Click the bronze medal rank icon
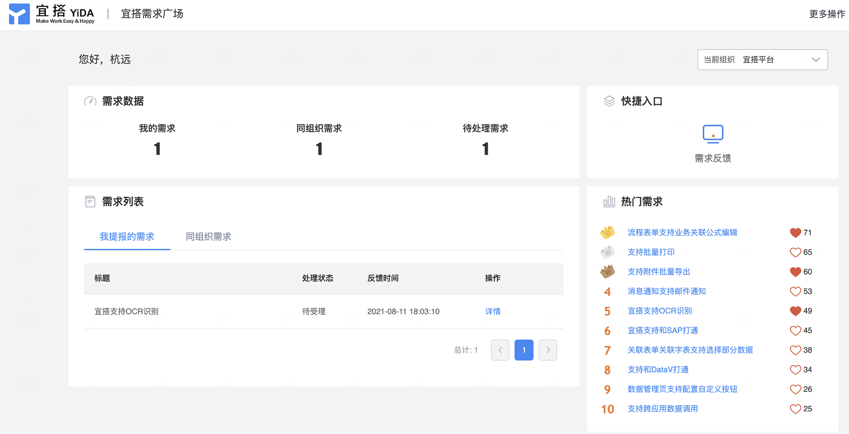849x434 pixels. (607, 272)
